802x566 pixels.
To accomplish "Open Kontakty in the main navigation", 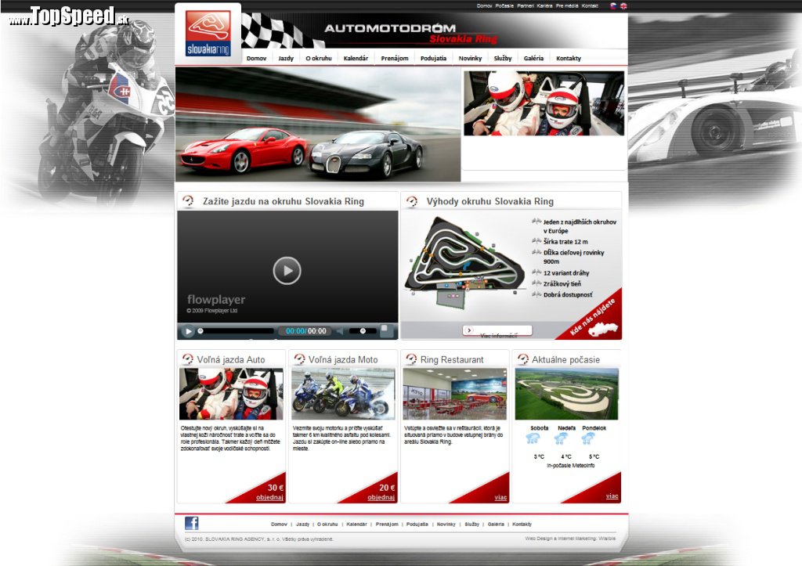I will point(569,58).
